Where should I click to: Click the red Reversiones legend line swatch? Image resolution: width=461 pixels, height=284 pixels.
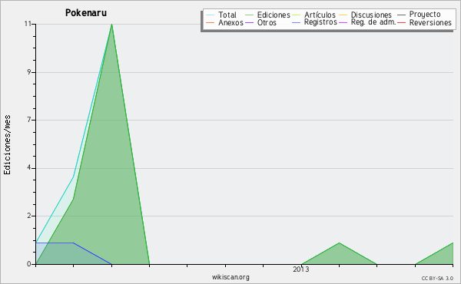tap(401, 22)
